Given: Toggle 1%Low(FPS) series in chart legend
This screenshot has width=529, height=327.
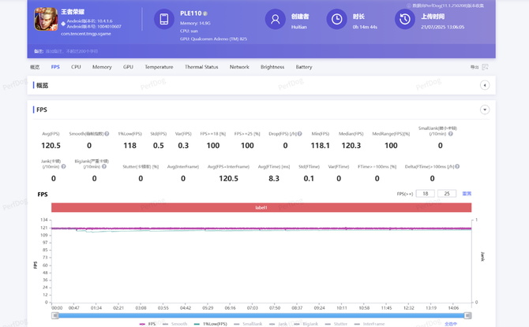Looking at the screenshot, I should [212, 323].
